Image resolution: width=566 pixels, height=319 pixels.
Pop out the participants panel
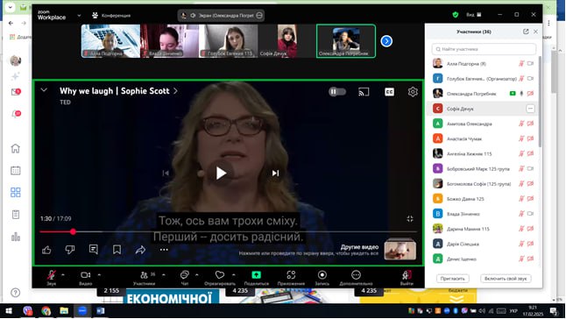pos(526,32)
